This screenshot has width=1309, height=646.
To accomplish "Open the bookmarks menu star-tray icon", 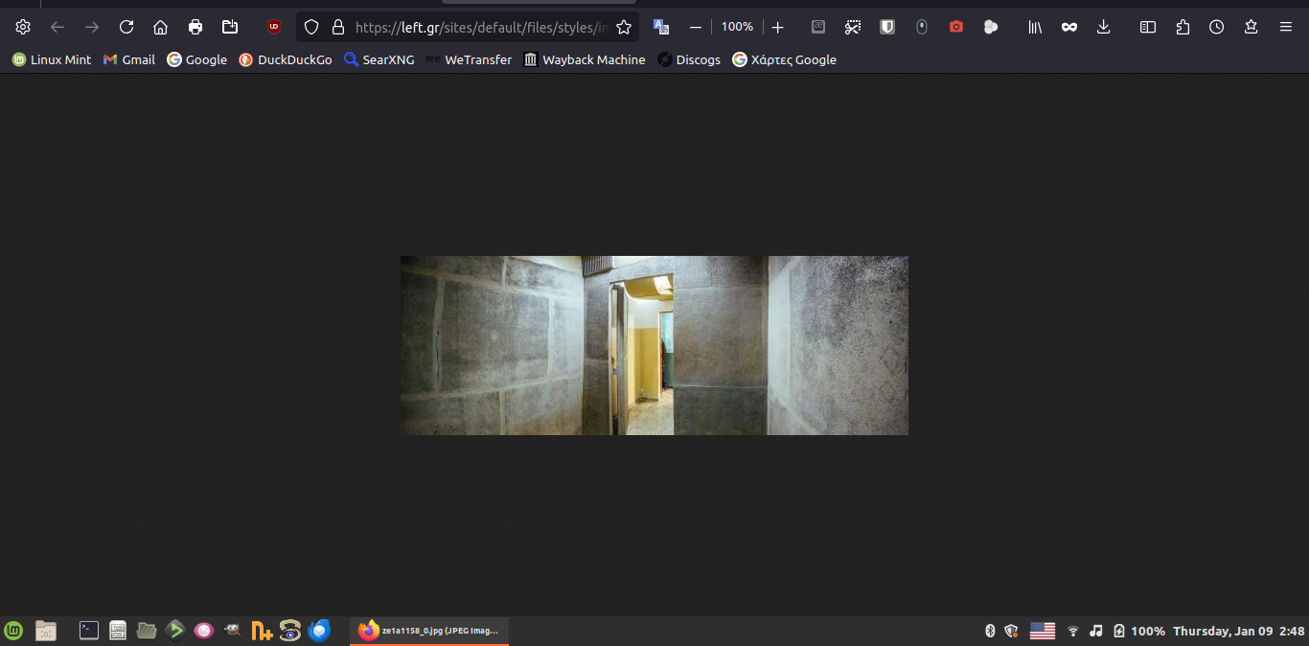I will pos(1252,27).
